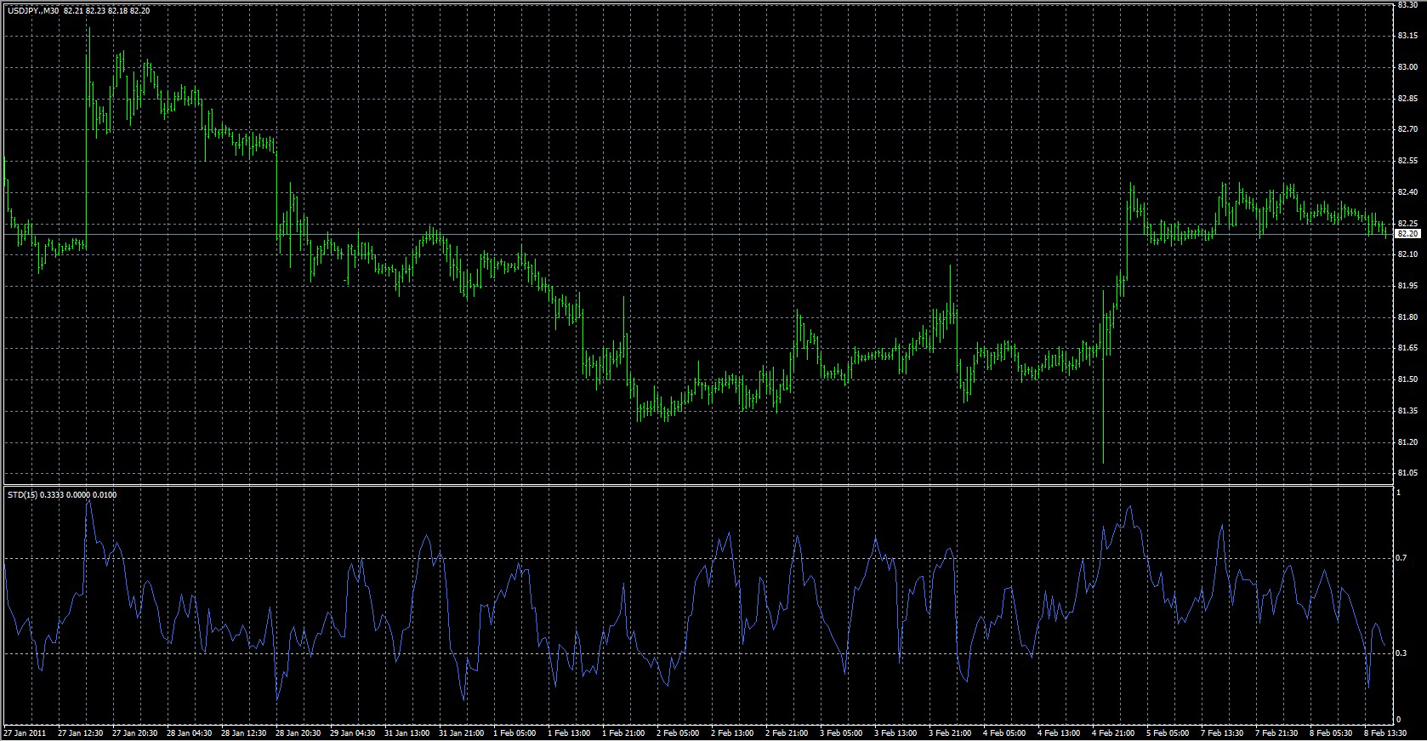Pick the 28 Jan 12:30 time label

coord(244,732)
